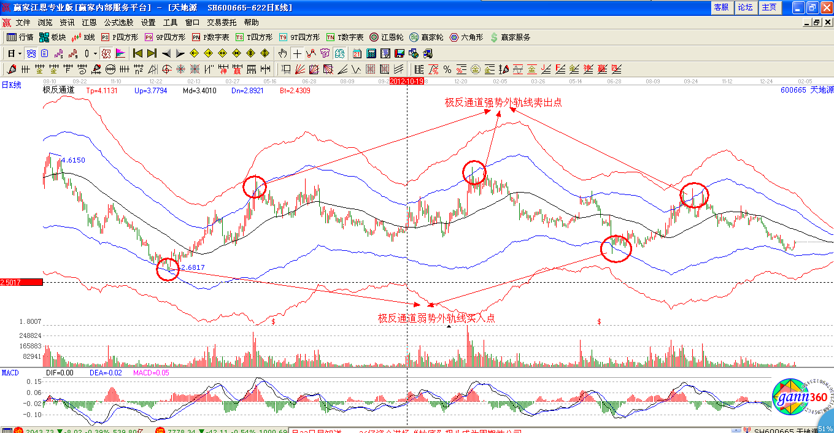This screenshot has width=834, height=433.
Task: Click the 论坛 forum button
Action: point(745,7)
